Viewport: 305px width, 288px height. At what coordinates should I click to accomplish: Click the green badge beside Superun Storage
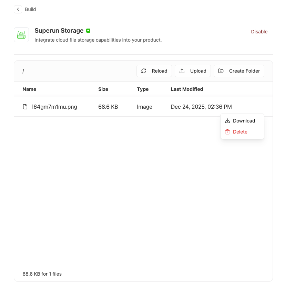[x=88, y=31]
